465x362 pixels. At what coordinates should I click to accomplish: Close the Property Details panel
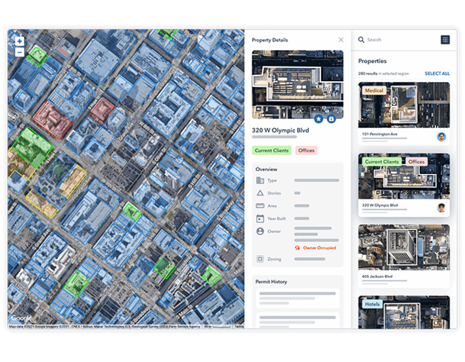coord(341,40)
